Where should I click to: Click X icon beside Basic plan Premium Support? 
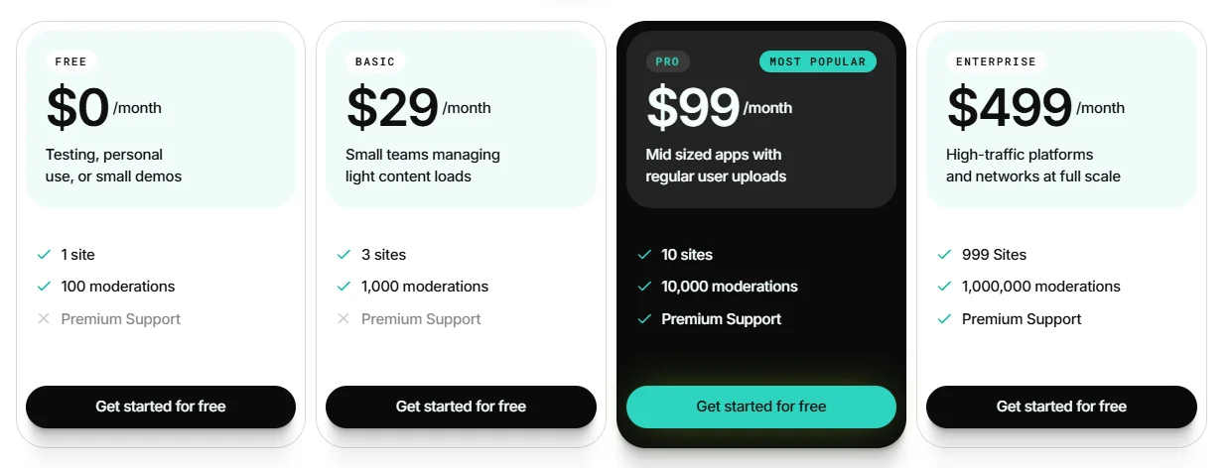point(343,319)
